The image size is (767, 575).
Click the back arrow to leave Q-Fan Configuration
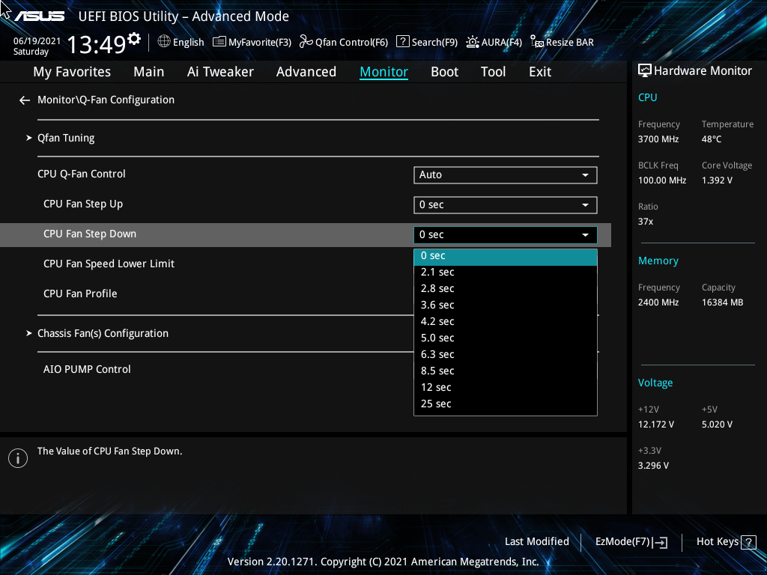pos(24,99)
